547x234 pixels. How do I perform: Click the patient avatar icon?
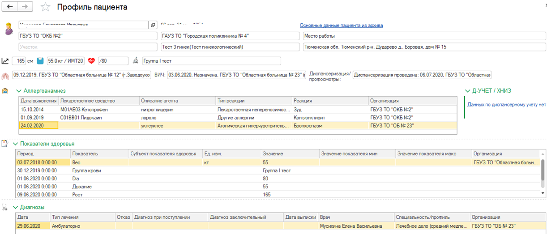[9, 29]
